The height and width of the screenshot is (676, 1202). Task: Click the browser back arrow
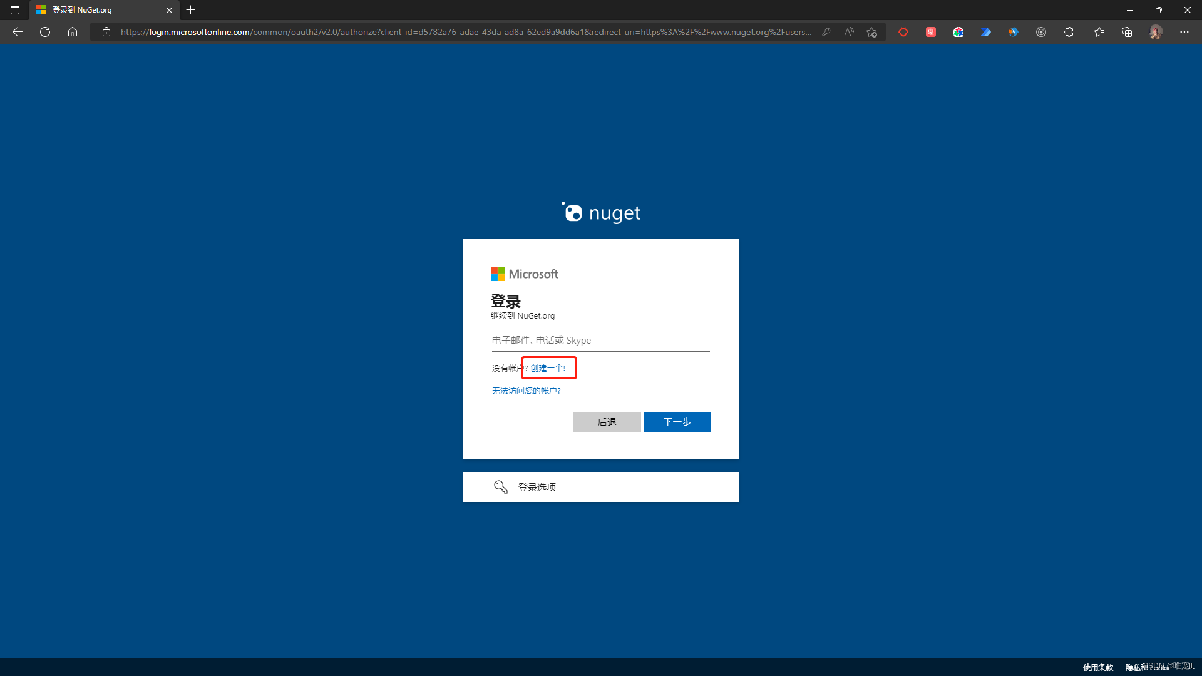click(18, 32)
